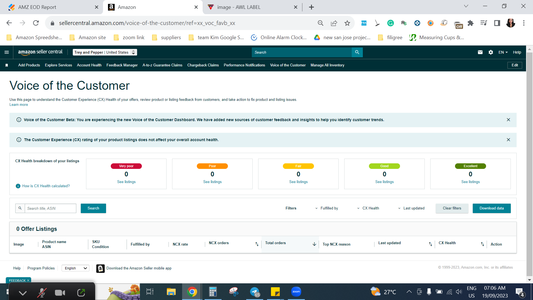Click the Download data button

(x=492, y=208)
